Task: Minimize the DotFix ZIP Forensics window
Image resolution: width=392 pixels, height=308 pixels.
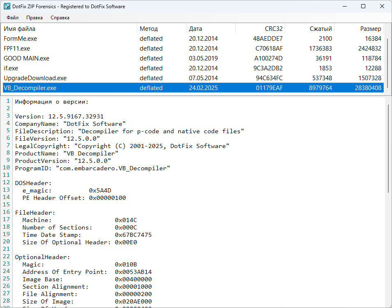Action: pyautogui.click(x=345, y=6)
